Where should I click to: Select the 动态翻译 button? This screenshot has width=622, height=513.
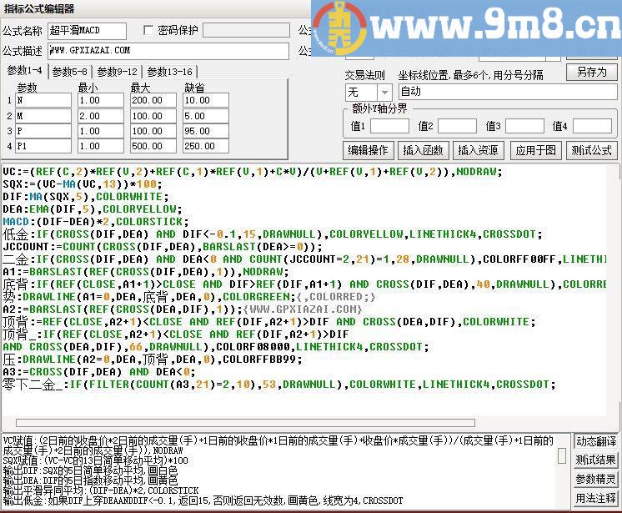coord(596,441)
